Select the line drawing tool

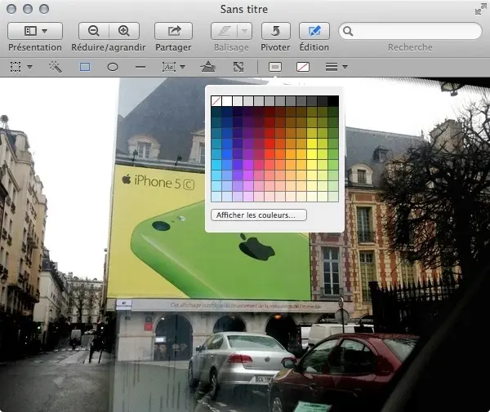(140, 67)
